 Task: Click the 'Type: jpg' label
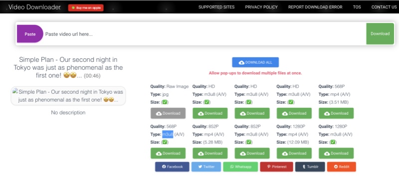159,94
